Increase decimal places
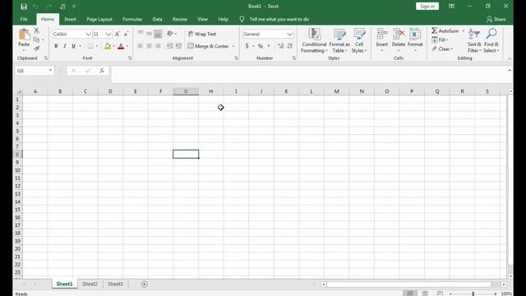 [x=281, y=46]
